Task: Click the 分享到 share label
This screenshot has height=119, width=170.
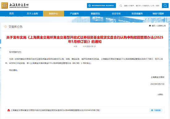Action: pyautogui.click(x=160, y=94)
